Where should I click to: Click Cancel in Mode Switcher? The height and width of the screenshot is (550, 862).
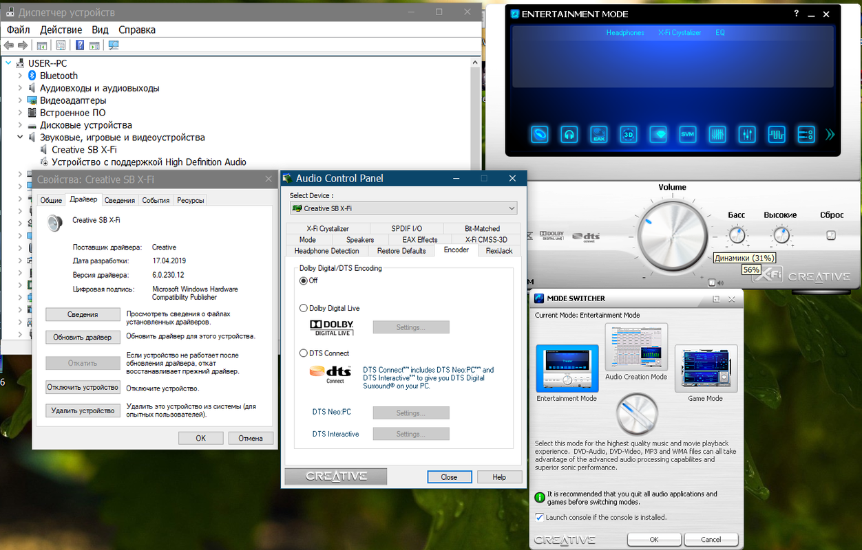[711, 540]
